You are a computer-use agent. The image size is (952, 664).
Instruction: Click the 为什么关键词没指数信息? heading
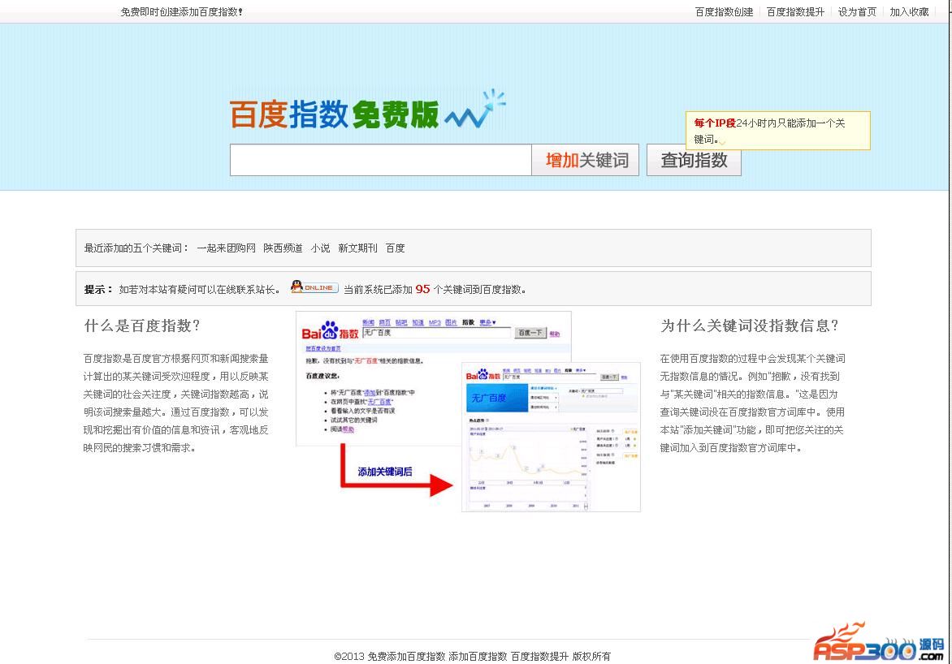click(x=750, y=326)
